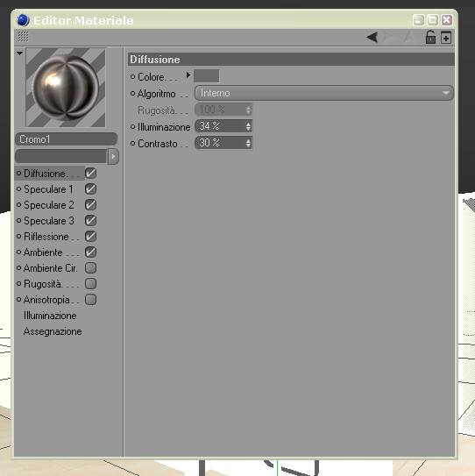Click the animation dot beside Anisotropia
This screenshot has width=475, height=476.
click(18, 299)
